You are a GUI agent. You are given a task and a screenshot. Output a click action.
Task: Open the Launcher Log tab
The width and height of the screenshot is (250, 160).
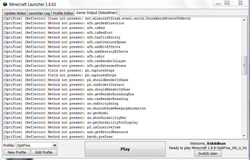click(x=39, y=13)
